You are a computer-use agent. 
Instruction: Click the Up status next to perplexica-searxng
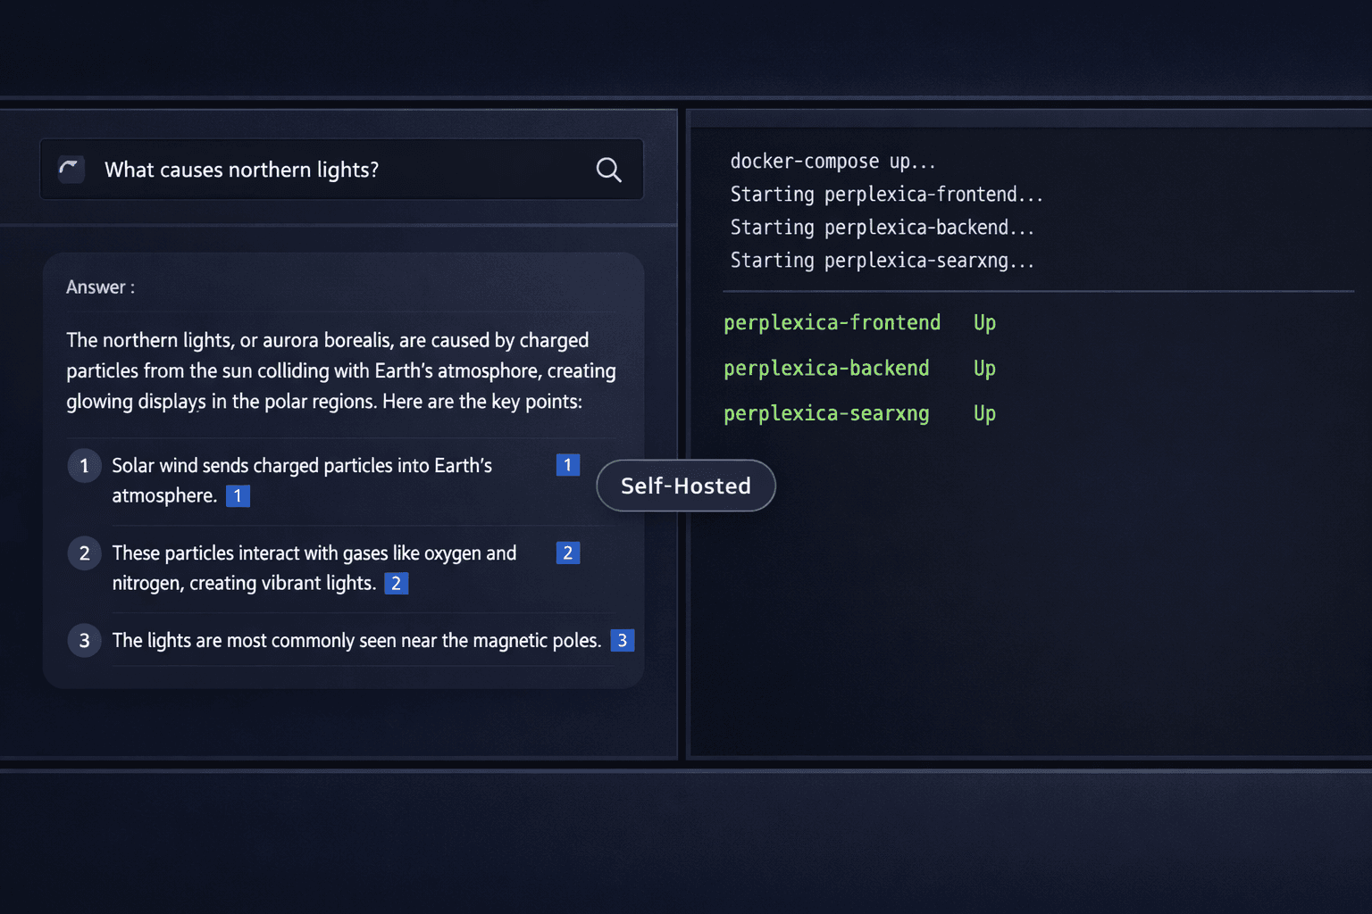983,413
